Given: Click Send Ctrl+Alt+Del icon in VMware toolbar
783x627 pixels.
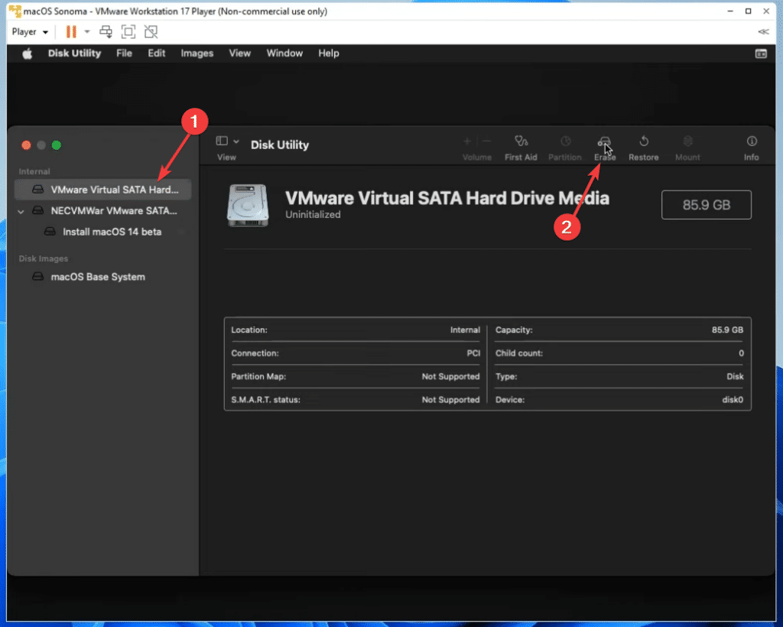Looking at the screenshot, I should pos(106,32).
